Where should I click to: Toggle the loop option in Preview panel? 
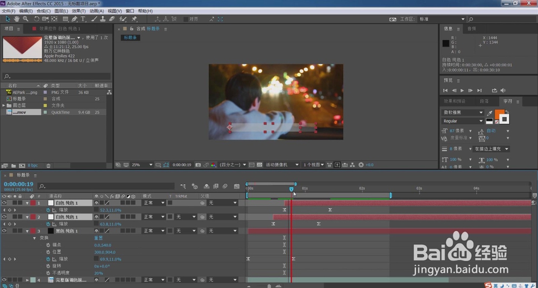pos(494,90)
